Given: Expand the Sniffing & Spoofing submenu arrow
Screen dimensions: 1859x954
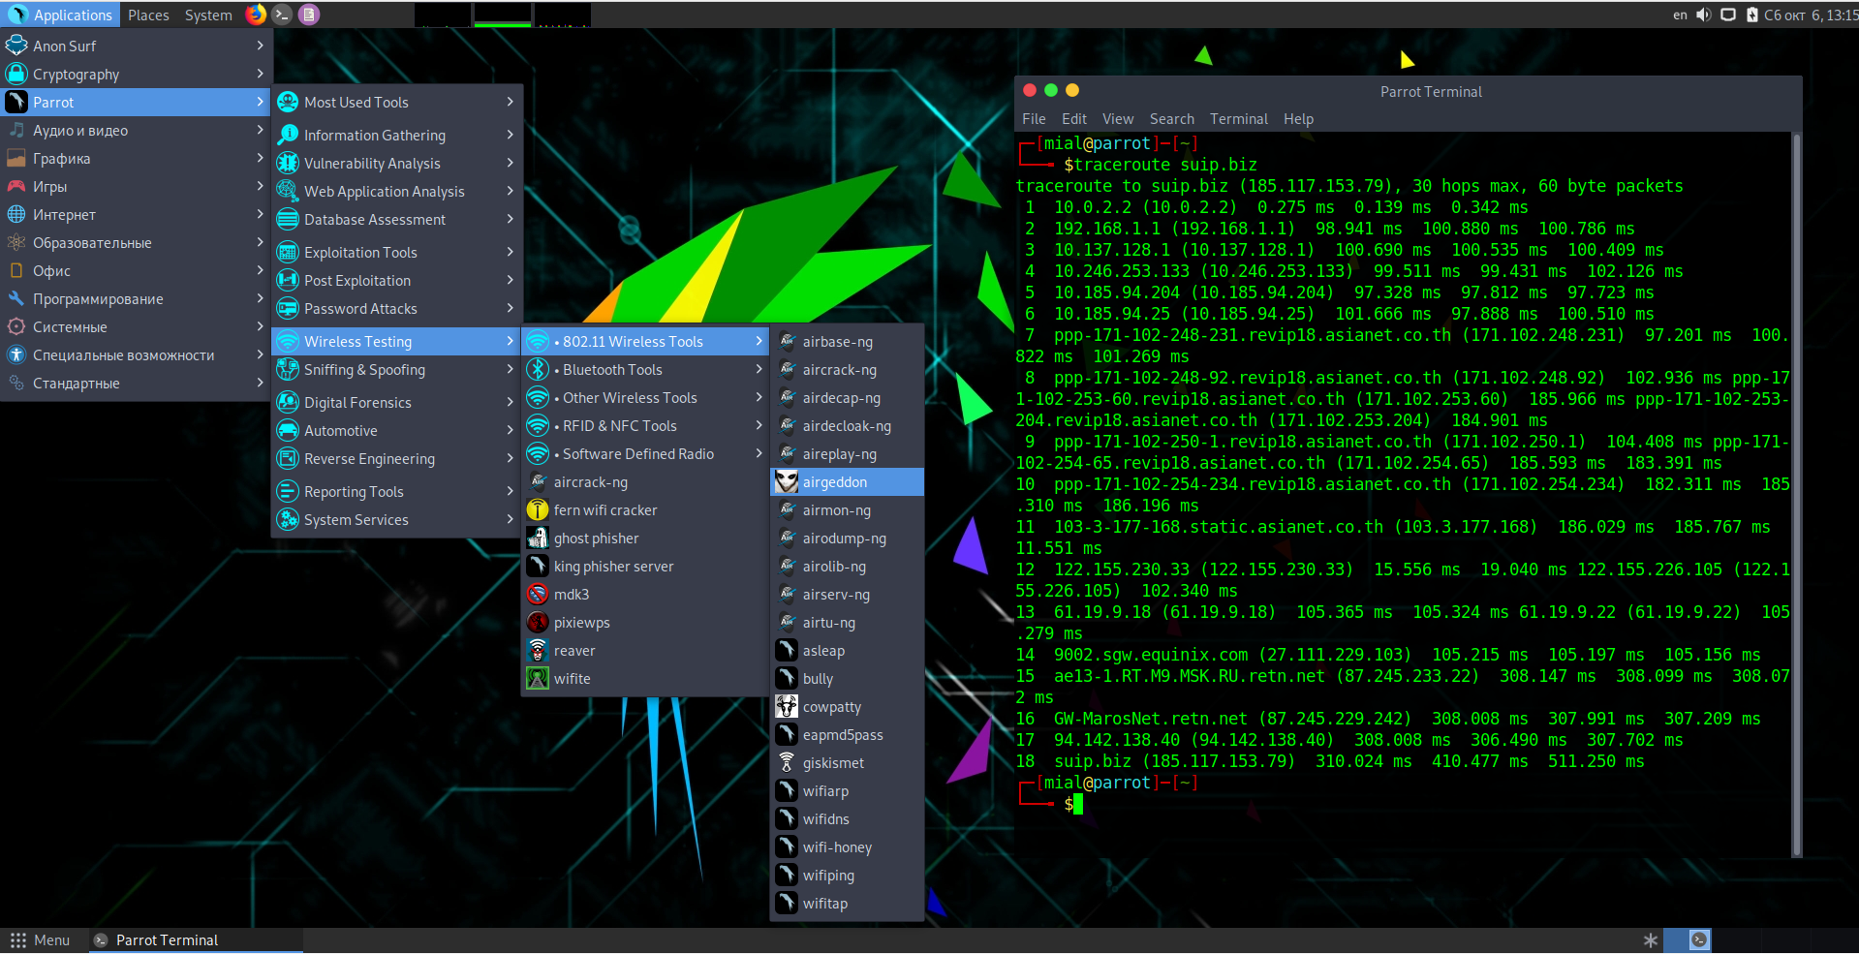Looking at the screenshot, I should click(x=510, y=370).
